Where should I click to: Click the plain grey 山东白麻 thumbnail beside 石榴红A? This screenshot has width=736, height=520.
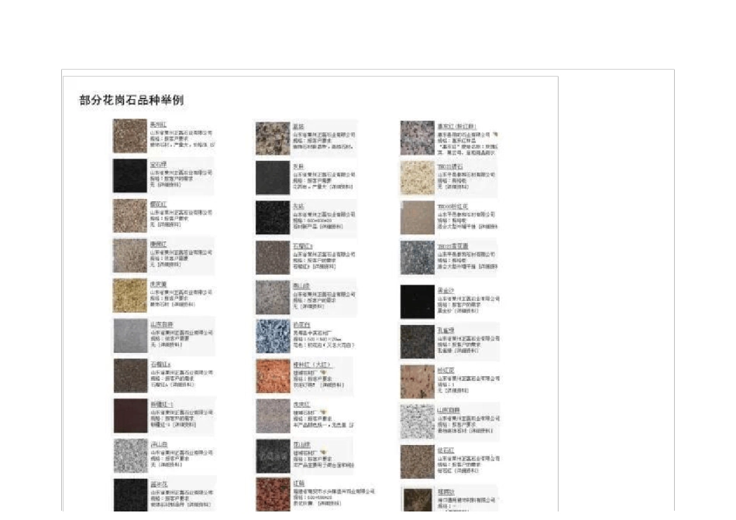[x=130, y=336]
